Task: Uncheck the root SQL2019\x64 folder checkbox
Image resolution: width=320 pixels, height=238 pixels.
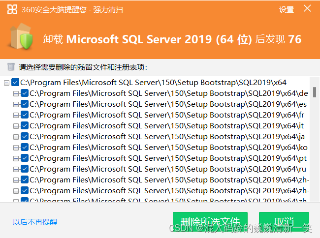Action: [15, 82]
